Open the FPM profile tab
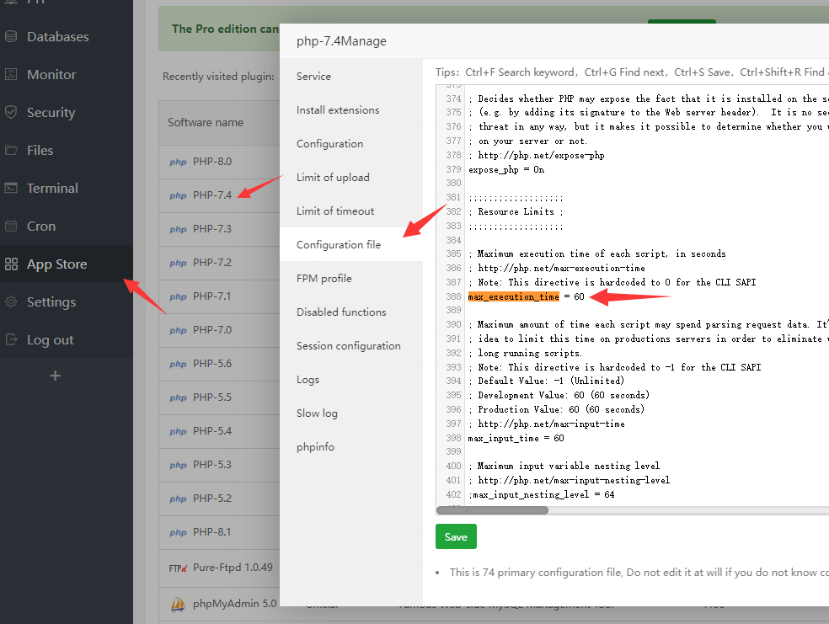Viewport: 829px width, 624px height. point(351,279)
